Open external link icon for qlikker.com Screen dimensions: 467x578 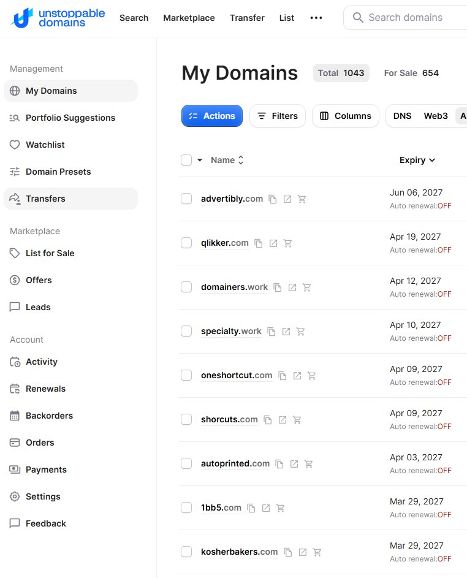coord(273,243)
